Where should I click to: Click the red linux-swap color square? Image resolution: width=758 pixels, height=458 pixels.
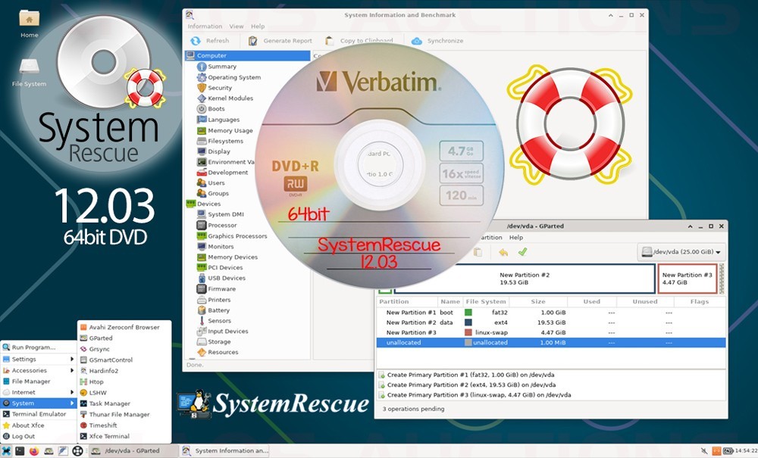(468, 333)
